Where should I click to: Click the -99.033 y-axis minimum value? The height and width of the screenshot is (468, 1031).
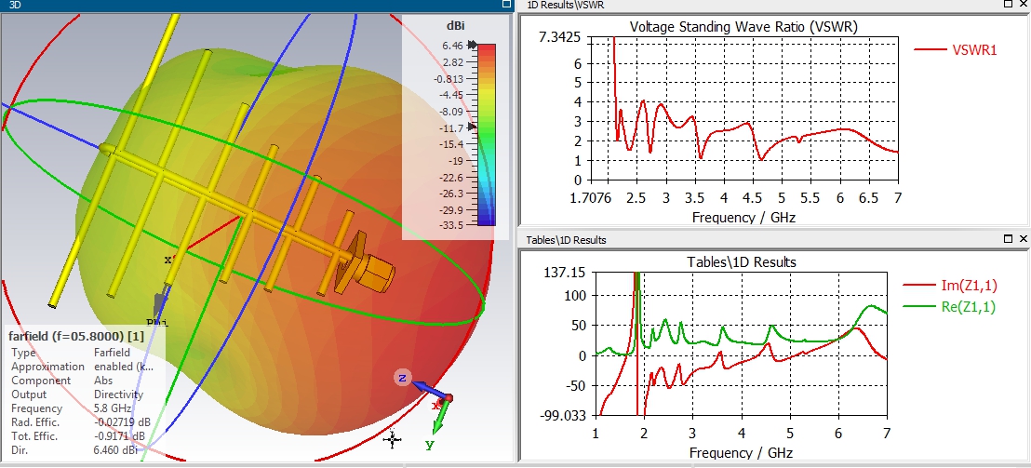tap(562, 415)
